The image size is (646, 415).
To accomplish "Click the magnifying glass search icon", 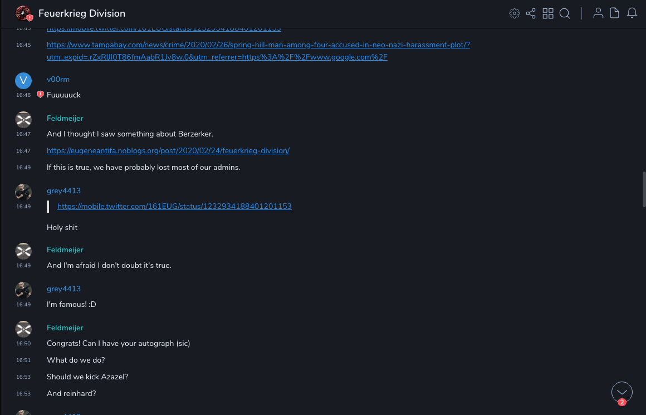I will tap(565, 13).
